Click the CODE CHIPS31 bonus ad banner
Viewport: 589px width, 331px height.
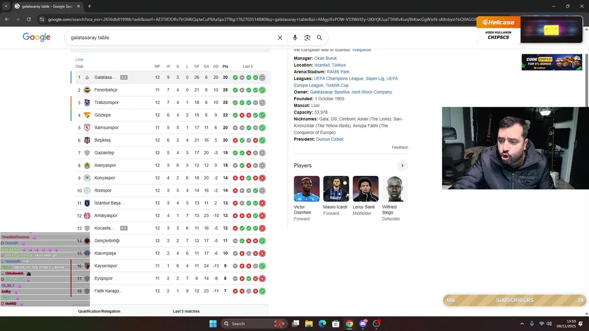coord(552,62)
